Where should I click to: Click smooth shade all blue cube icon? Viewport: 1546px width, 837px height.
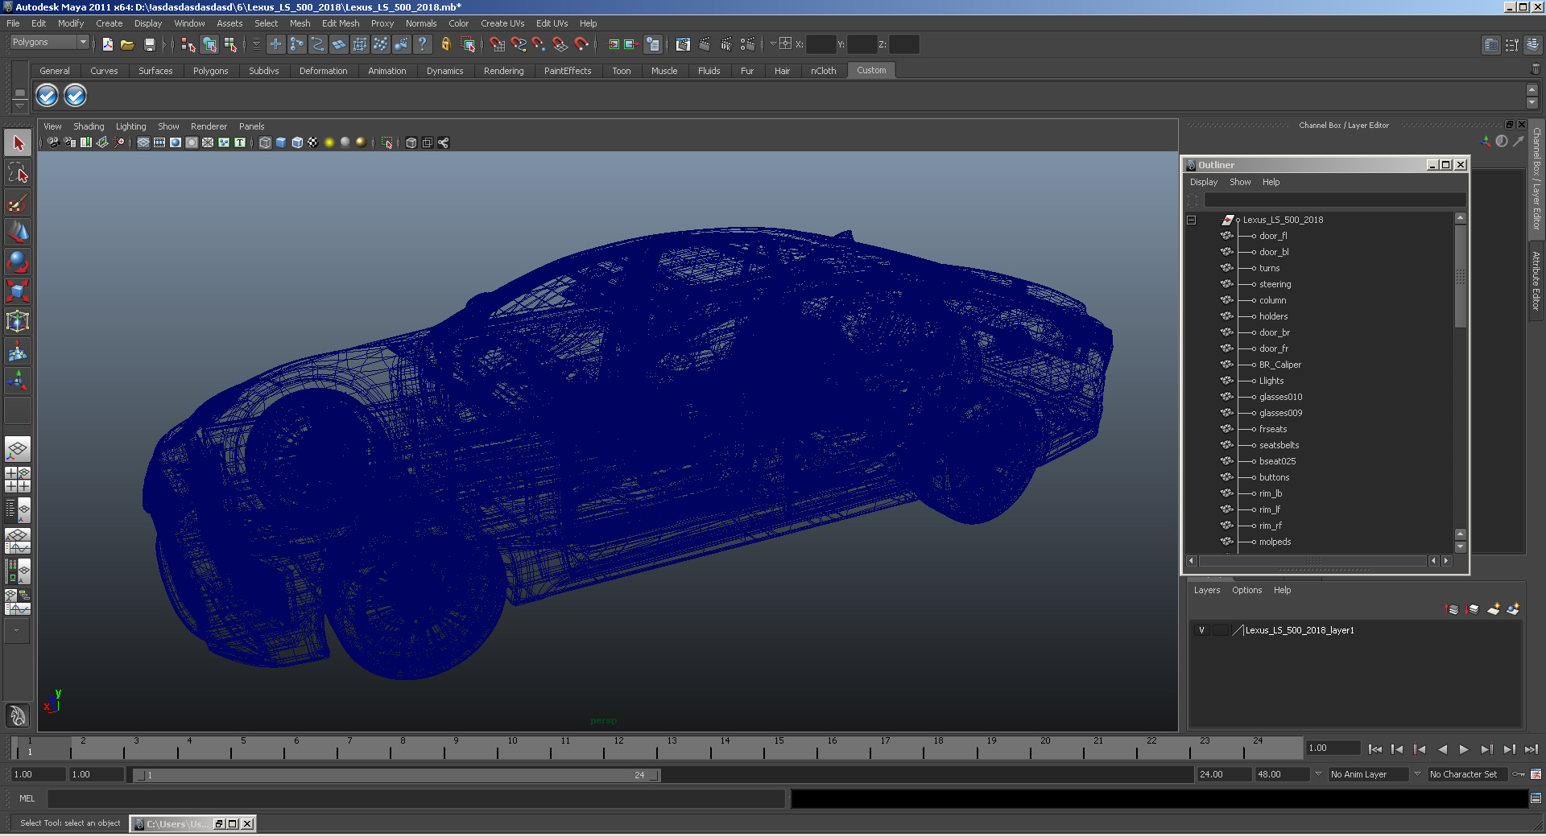281,142
